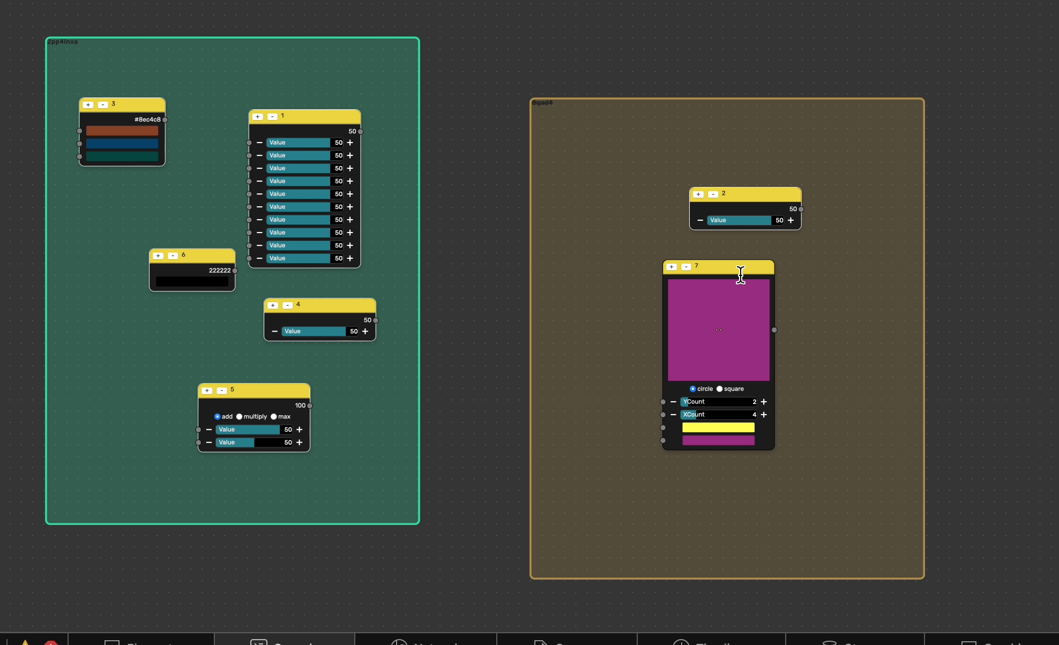The width and height of the screenshot is (1059, 645).
Task: Click the red error badge in the bottom bar
Action: (52, 642)
